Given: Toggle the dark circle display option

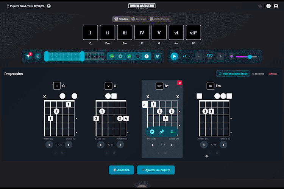Looking at the screenshot, I should point(138,56).
